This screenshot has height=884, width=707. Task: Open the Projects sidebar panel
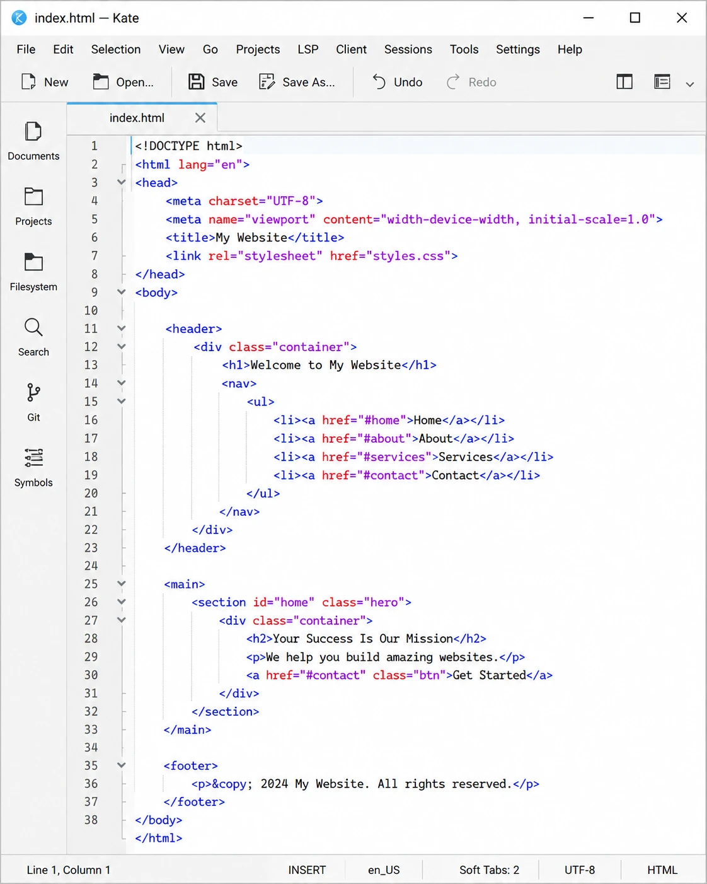33,207
